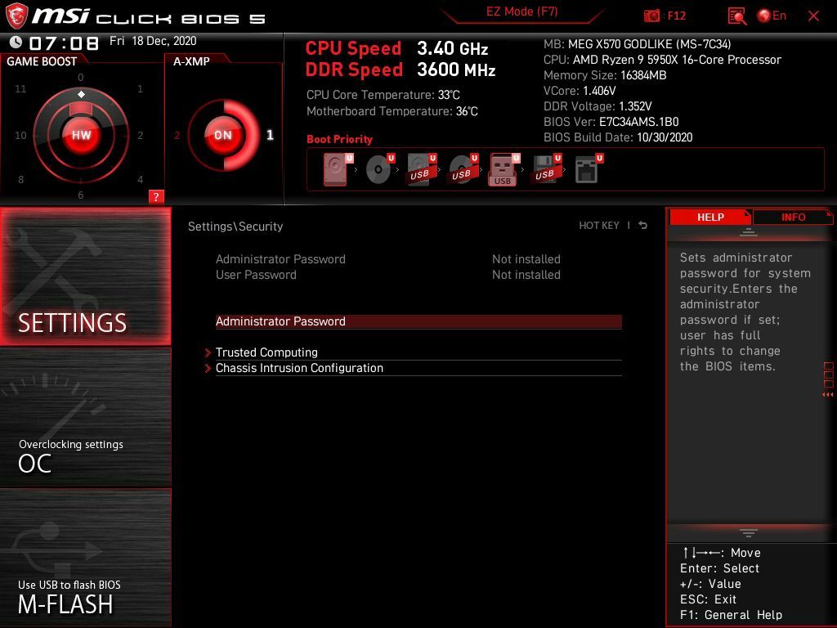The image size is (837, 628).
Task: Click the Motherboard Temperature reading
Action: click(392, 111)
